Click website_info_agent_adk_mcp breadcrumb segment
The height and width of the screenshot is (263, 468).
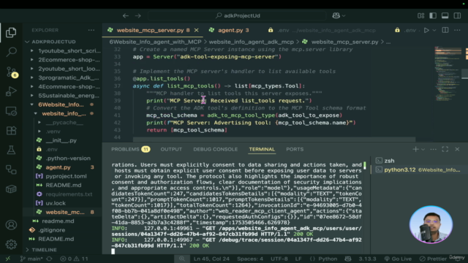[251, 42]
